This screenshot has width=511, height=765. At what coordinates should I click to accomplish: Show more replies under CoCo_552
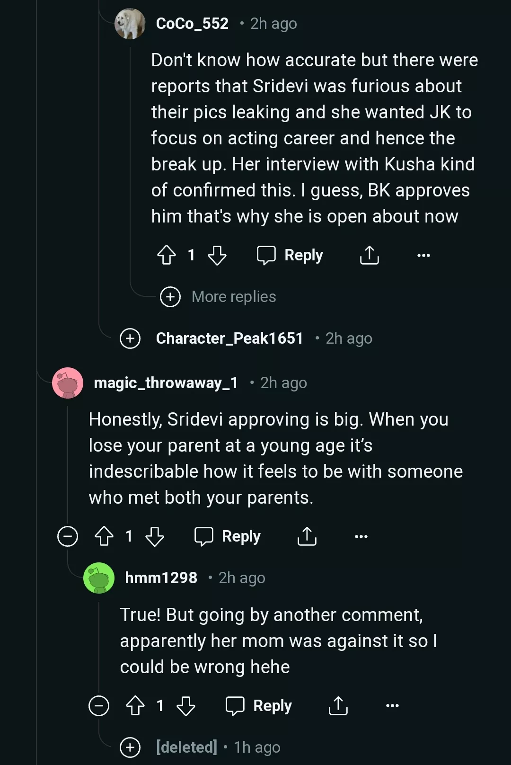(170, 297)
